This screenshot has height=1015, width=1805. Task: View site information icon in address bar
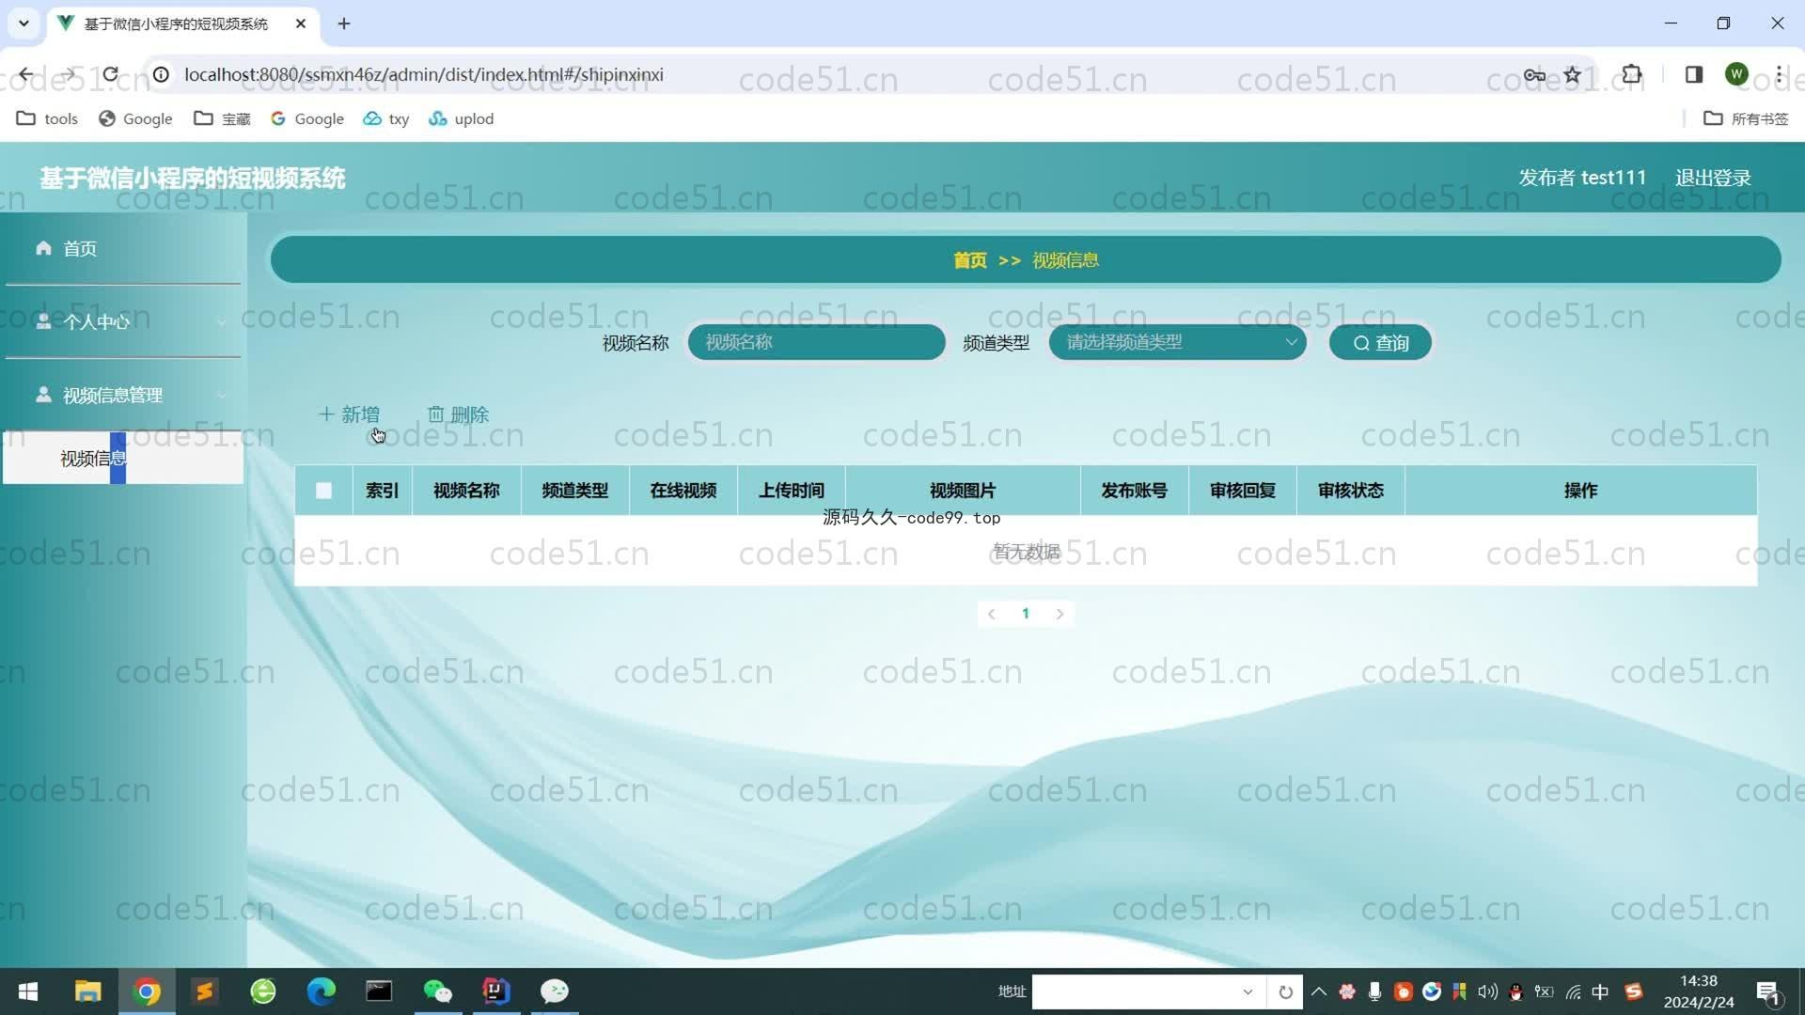click(x=162, y=74)
